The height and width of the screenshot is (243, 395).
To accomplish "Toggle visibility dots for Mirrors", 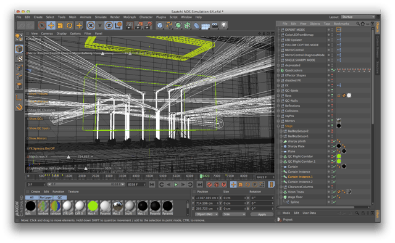I will [x=332, y=121].
